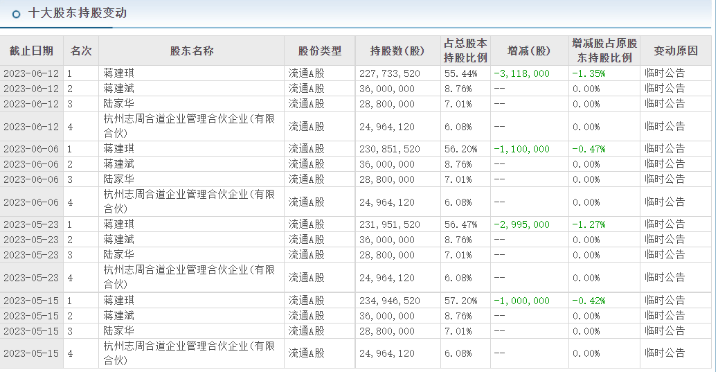
Task: Click the 56.20% holding ratio cell
Action: [458, 149]
